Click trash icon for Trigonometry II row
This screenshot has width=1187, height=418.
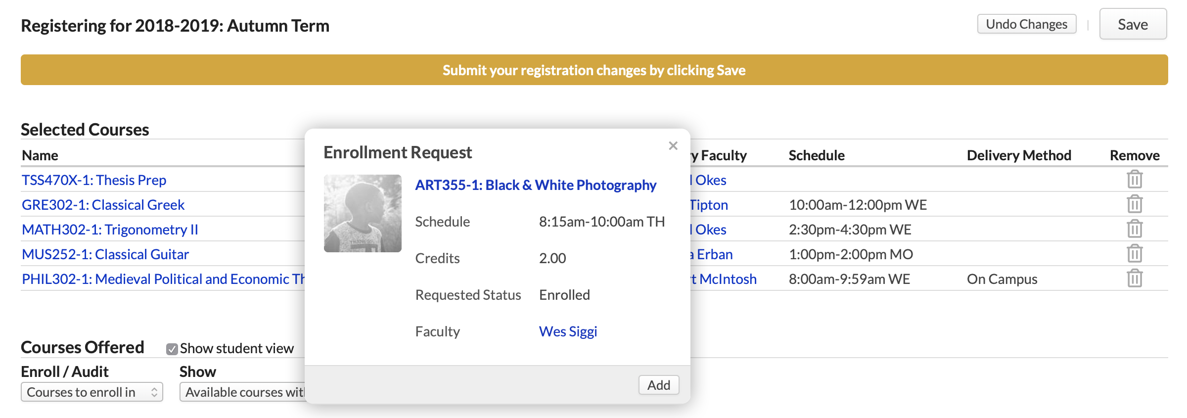[x=1135, y=229]
